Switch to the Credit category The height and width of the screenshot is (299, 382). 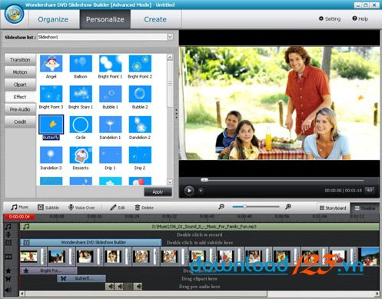click(x=20, y=121)
